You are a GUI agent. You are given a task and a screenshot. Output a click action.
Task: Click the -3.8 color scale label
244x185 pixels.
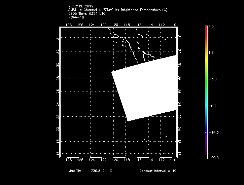[213, 79]
